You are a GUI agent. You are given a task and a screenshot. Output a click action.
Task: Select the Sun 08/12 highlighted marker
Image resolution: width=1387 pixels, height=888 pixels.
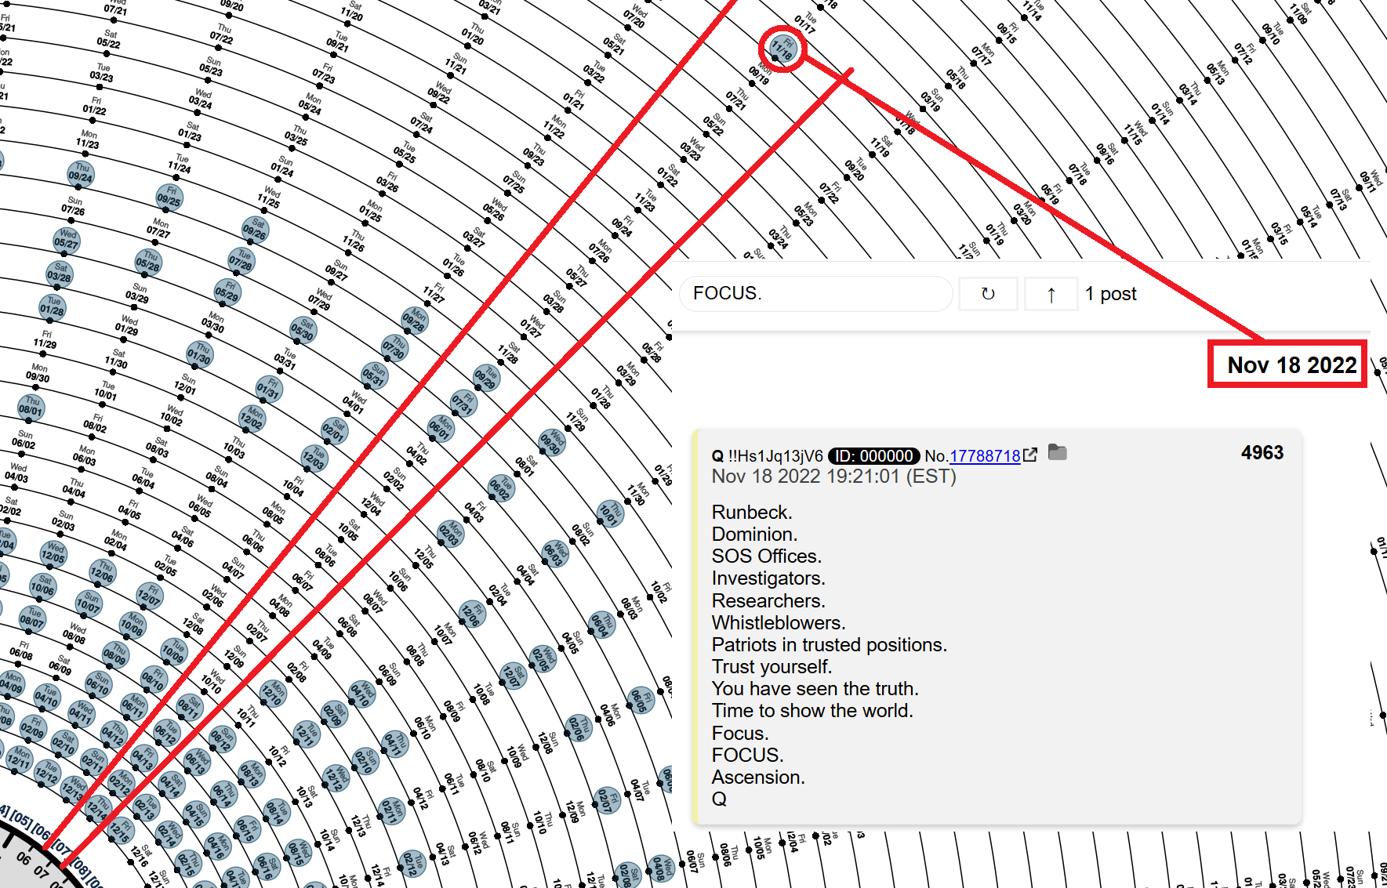click(223, 738)
